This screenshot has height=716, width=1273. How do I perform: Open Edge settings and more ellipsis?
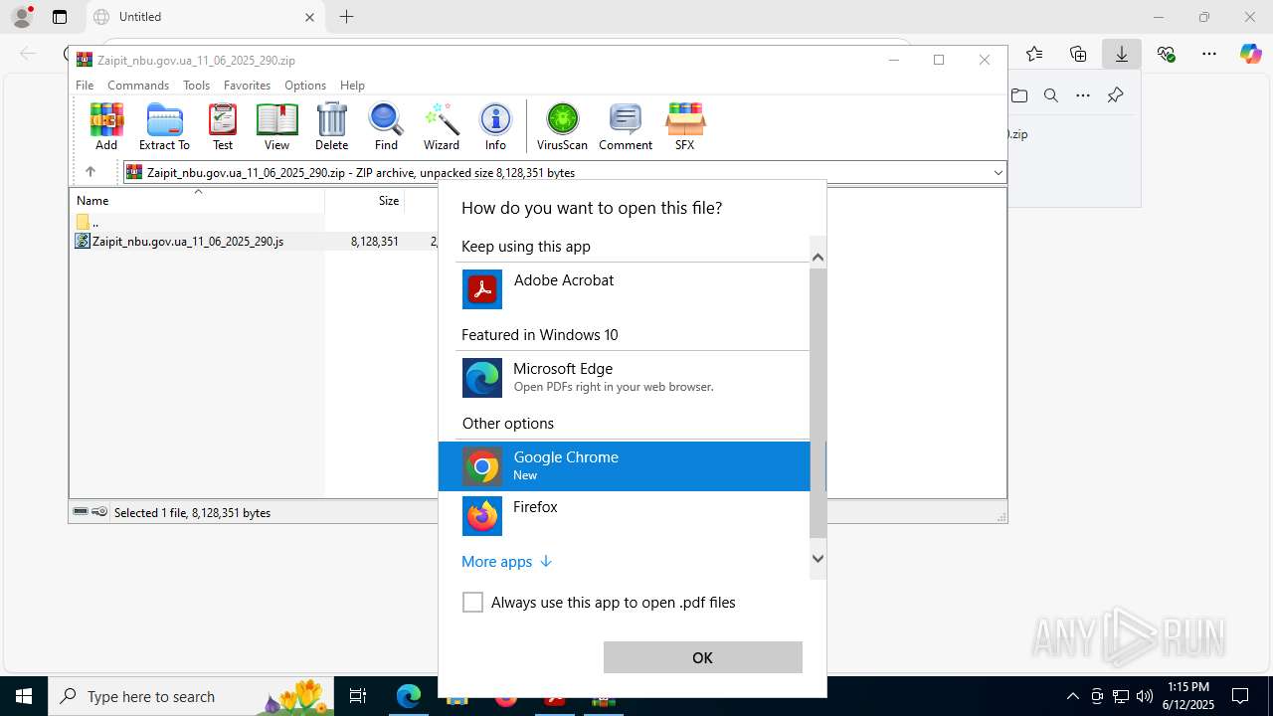[x=1209, y=54]
